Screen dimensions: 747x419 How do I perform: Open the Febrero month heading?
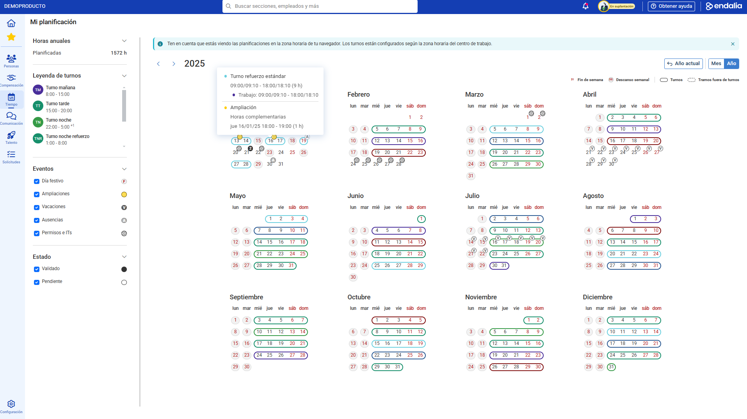click(x=358, y=95)
